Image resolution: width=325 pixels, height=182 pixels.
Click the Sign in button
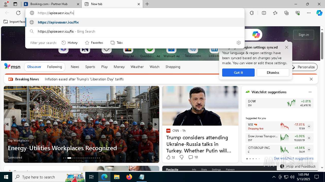pos(304,35)
